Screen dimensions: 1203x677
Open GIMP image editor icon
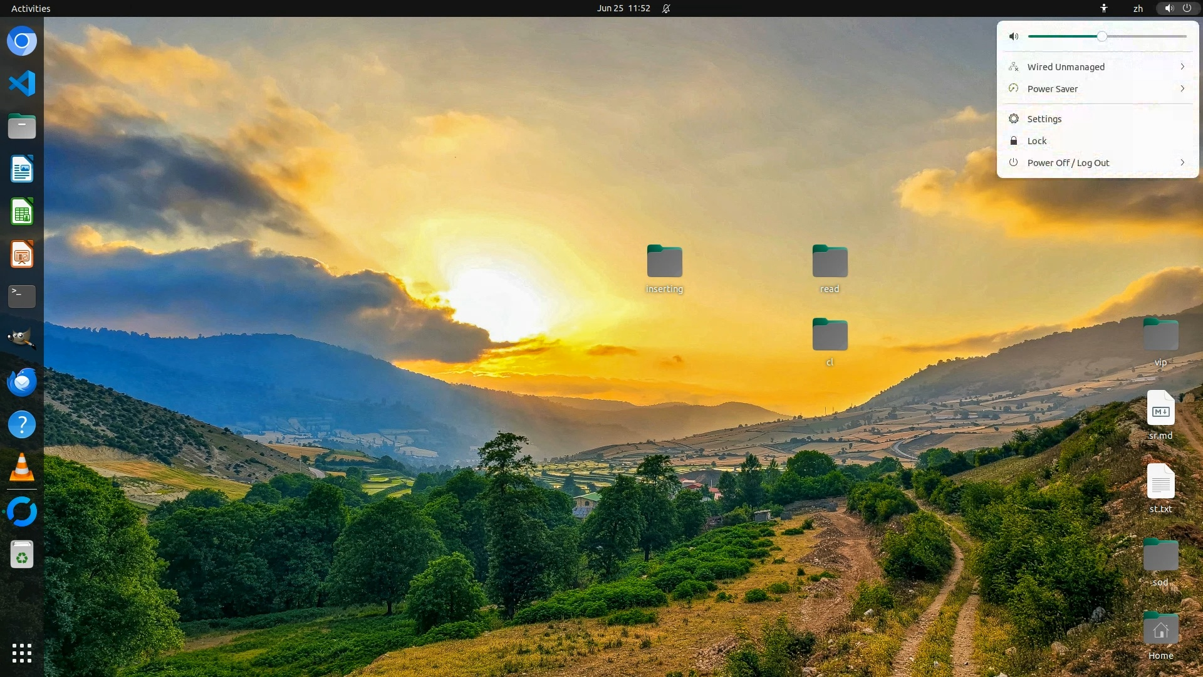click(22, 339)
